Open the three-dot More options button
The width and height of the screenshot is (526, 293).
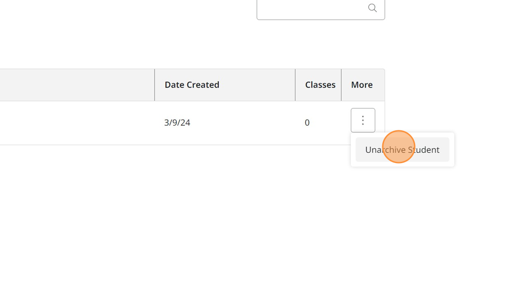[363, 120]
